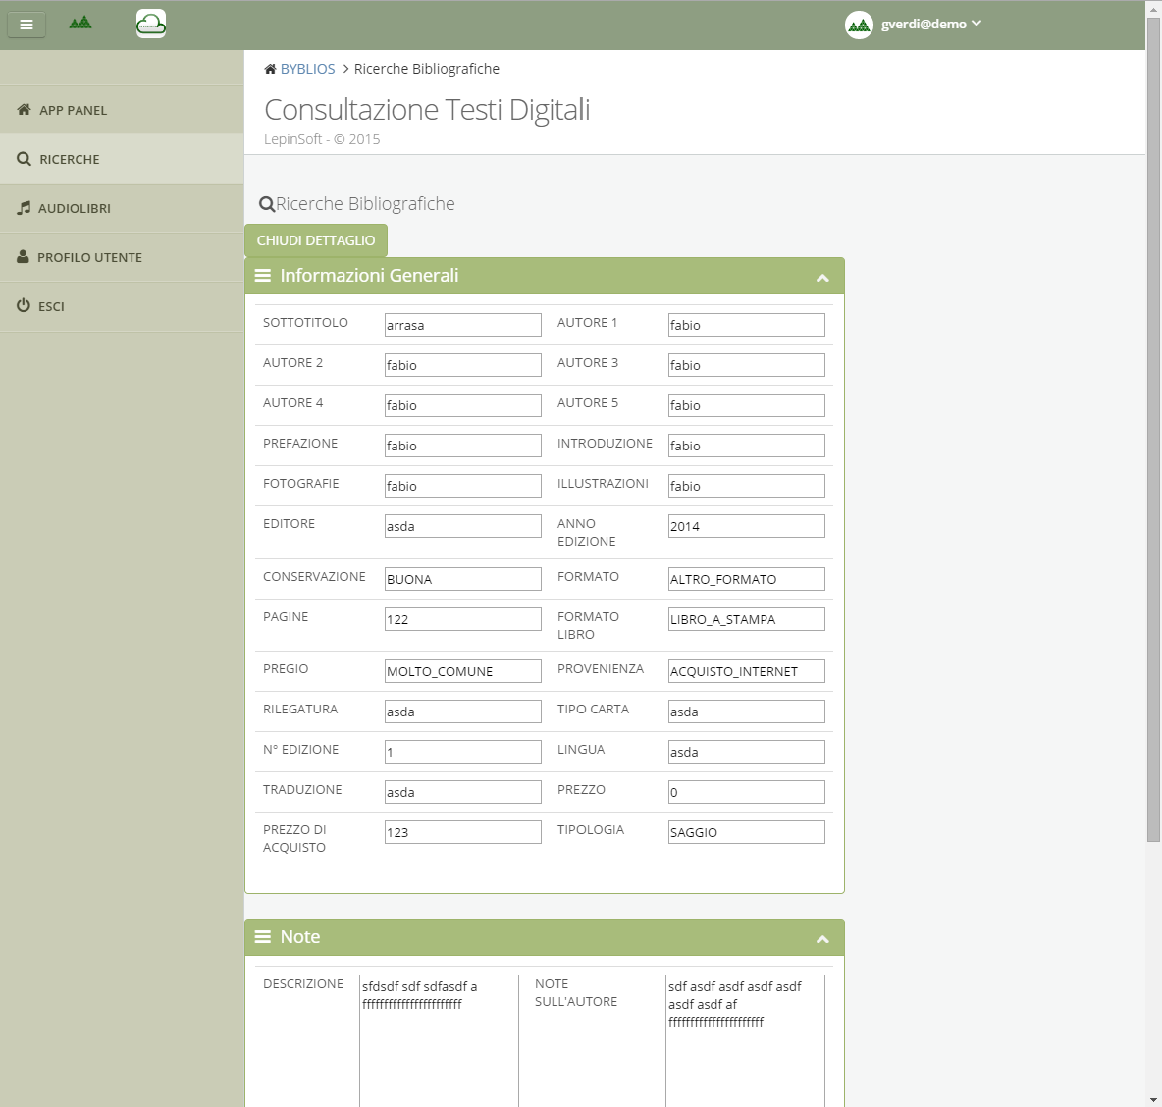Click the RILEGATURA input field
Viewport: 1162px width, 1107px height.
[463, 712]
